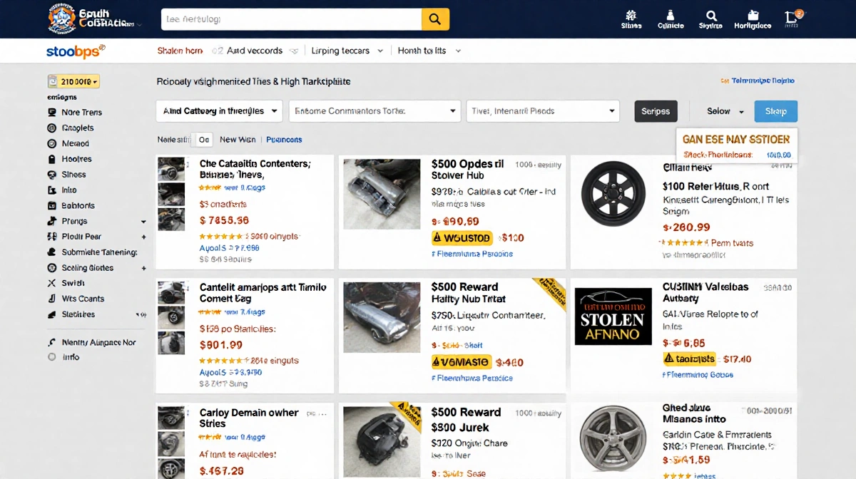Expand the Selow sort dropdown
The width and height of the screenshot is (856, 479).
[722, 111]
